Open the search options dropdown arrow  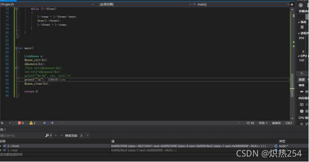(51, 135)
